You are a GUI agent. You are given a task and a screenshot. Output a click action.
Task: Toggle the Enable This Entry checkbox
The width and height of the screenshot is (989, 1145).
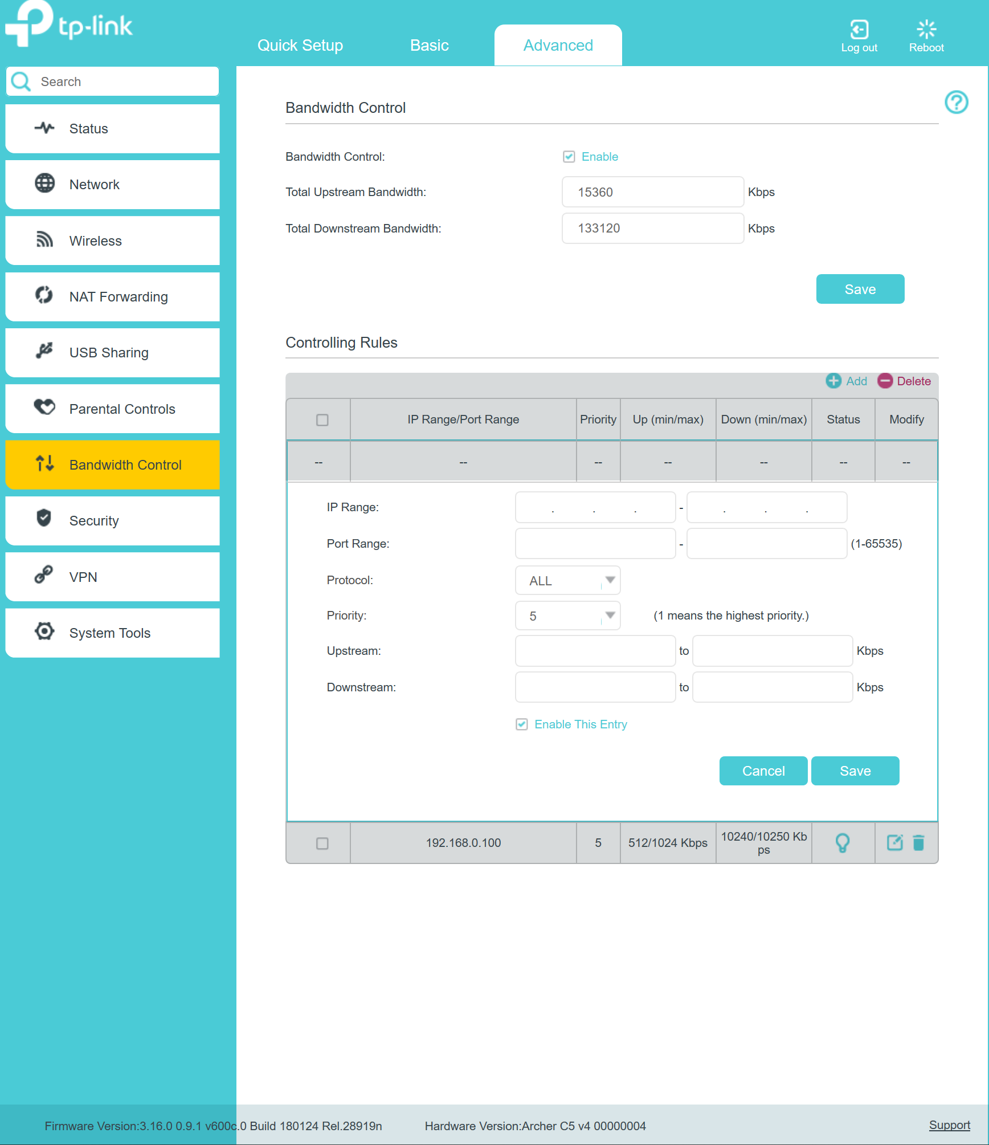[x=521, y=724]
